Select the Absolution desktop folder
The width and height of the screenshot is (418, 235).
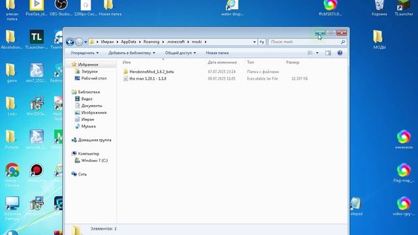[x=12, y=40]
